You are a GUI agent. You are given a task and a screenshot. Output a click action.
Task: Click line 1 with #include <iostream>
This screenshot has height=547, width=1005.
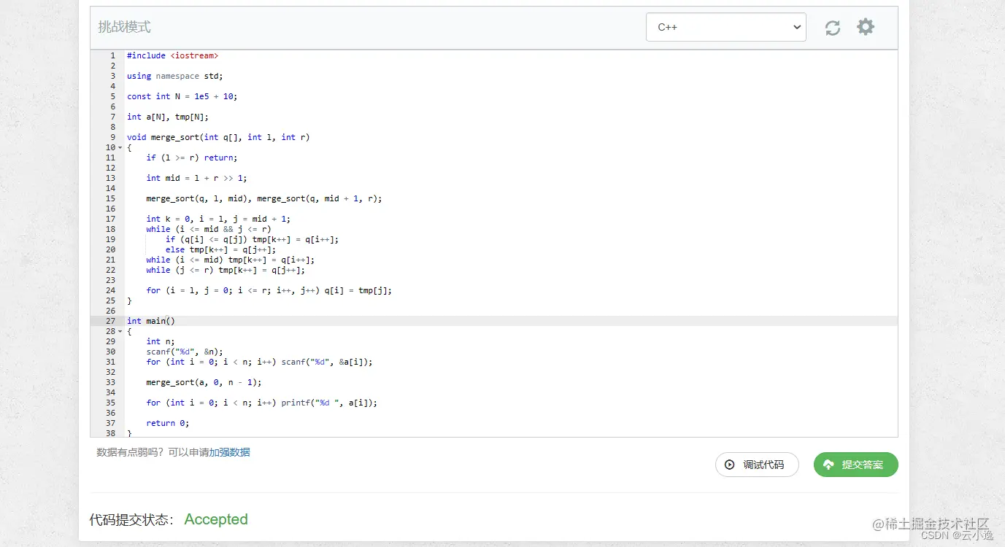pyautogui.click(x=172, y=55)
